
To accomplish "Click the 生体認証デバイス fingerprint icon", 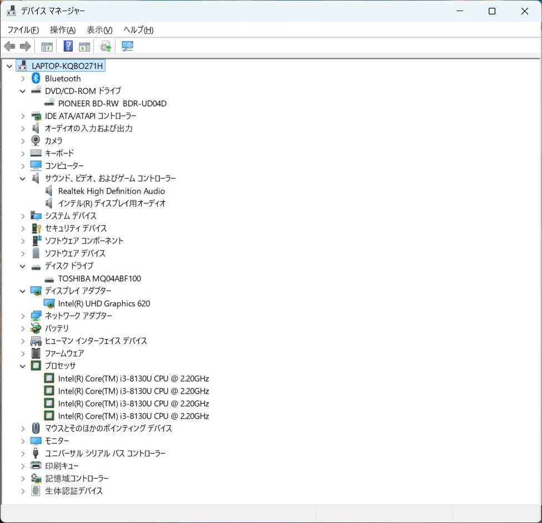I will pos(36,491).
